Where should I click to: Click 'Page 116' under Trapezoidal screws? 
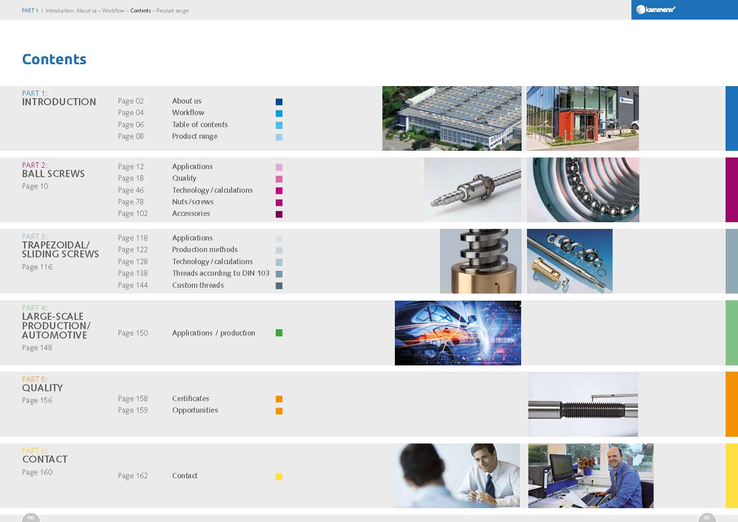tap(37, 267)
